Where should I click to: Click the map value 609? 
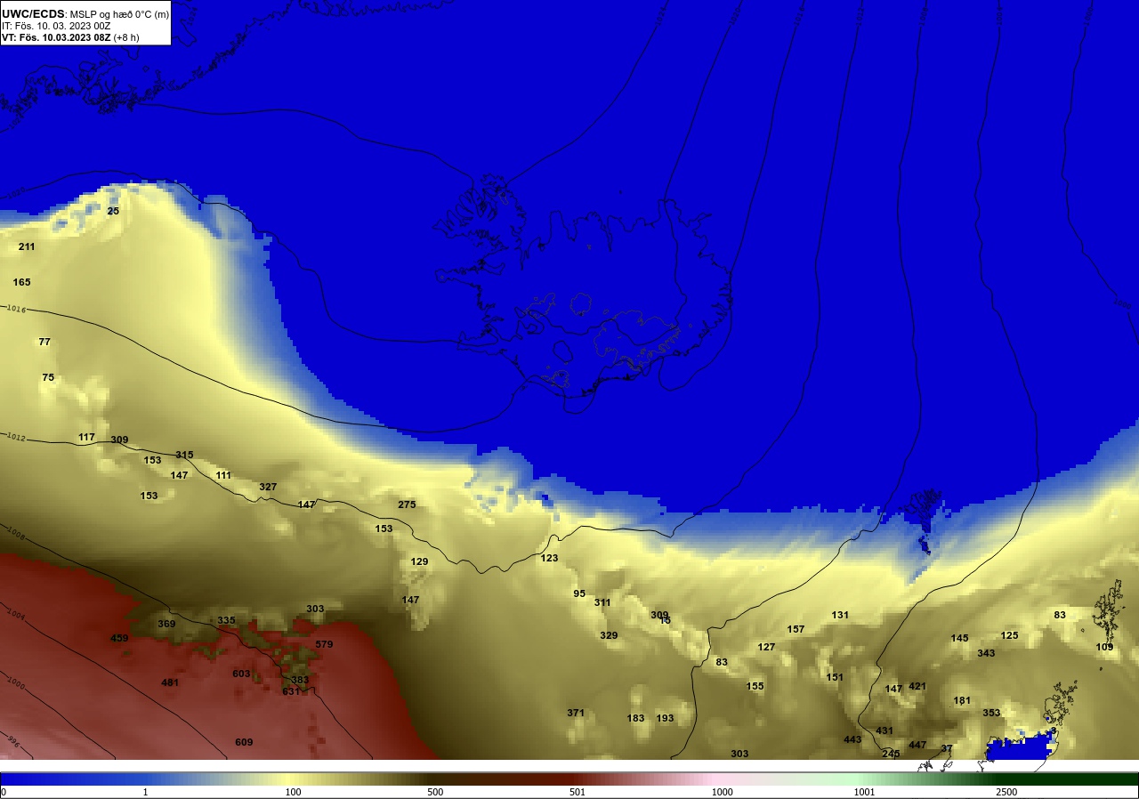point(244,742)
